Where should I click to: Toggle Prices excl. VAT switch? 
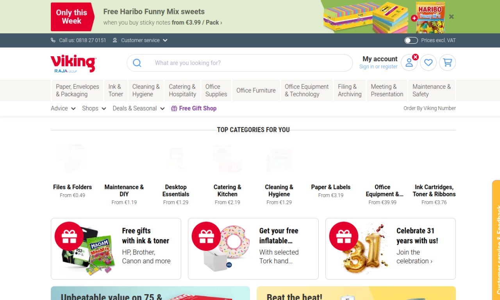(x=411, y=40)
